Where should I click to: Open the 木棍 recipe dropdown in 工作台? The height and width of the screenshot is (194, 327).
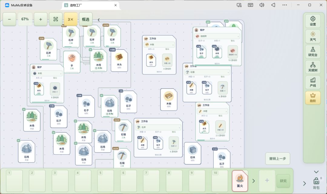tap(212, 111)
